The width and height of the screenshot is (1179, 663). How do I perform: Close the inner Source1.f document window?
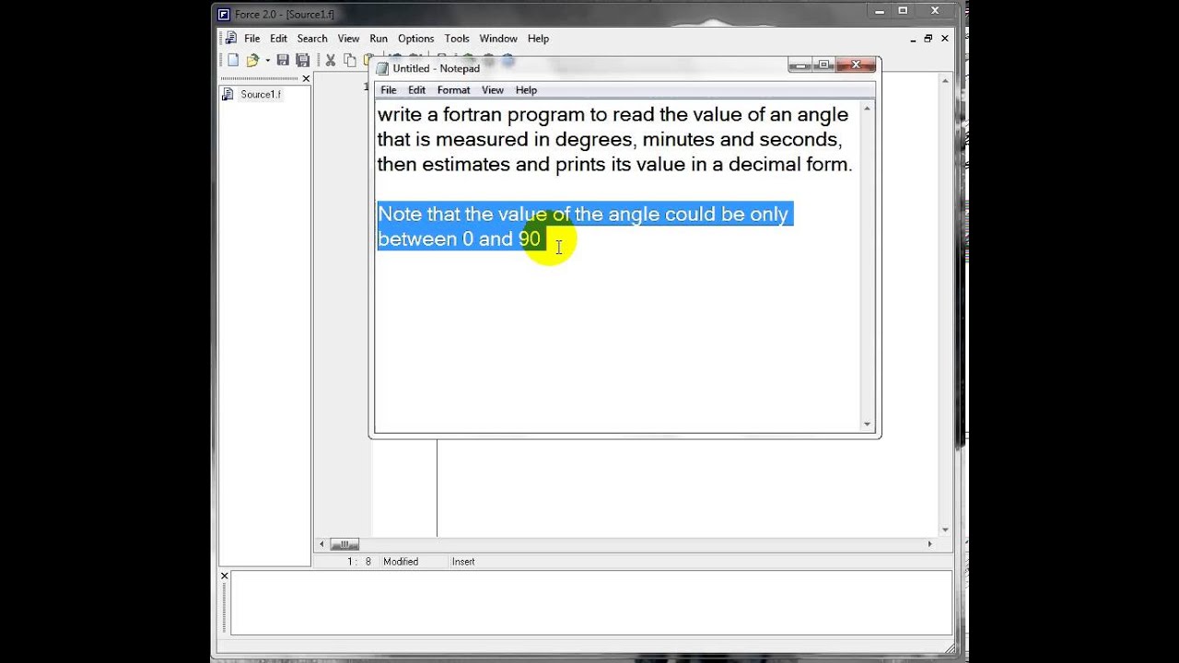944,39
